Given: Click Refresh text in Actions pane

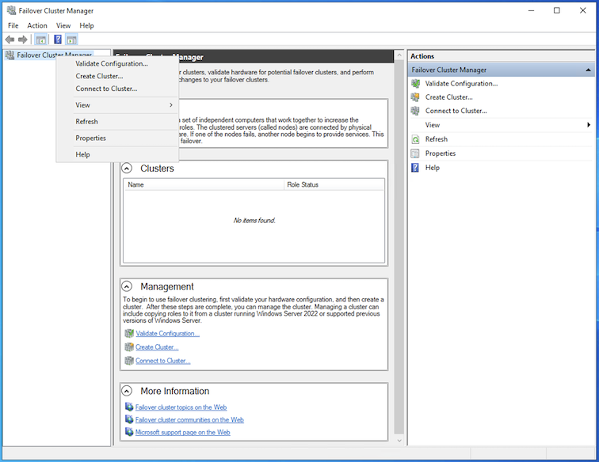Looking at the screenshot, I should pyautogui.click(x=437, y=139).
